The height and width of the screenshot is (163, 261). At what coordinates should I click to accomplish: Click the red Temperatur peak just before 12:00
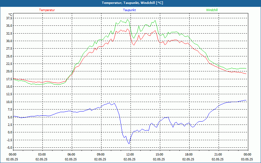coord(128,29)
